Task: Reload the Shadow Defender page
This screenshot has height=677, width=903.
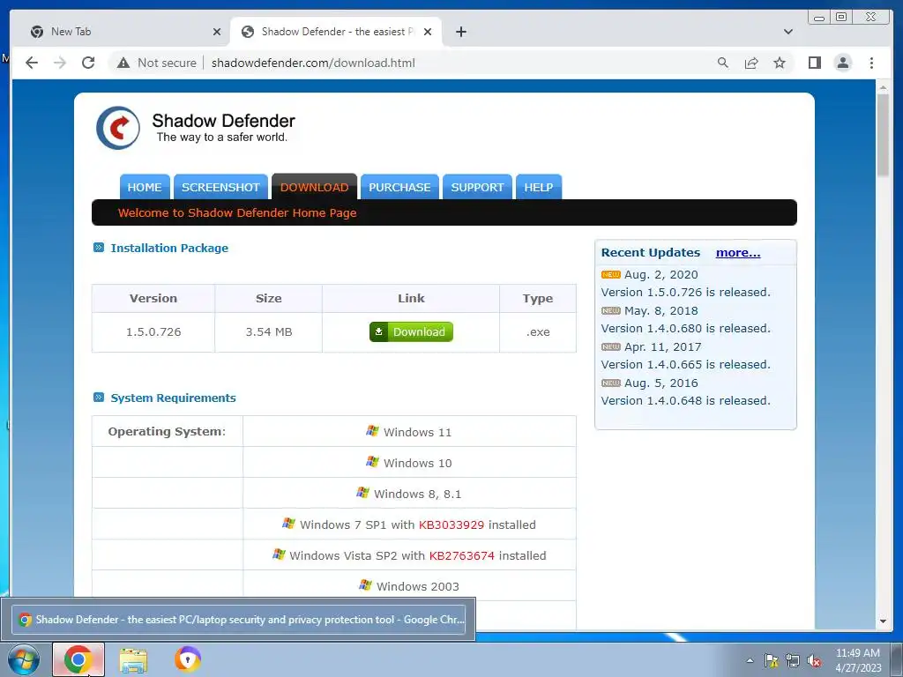Action: [88, 63]
